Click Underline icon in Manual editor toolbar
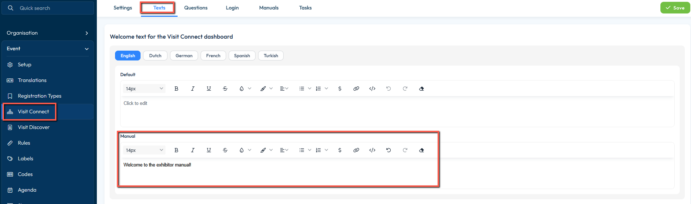 tap(209, 150)
